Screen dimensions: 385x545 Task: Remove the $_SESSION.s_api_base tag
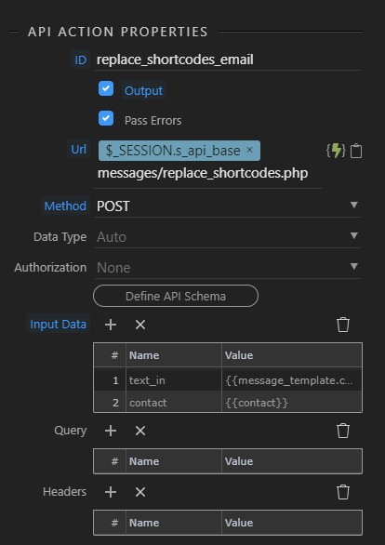click(x=249, y=150)
